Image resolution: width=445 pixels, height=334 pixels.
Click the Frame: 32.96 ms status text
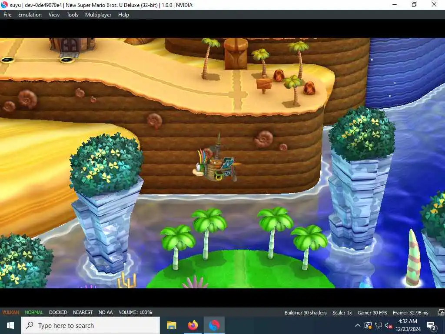pyautogui.click(x=410, y=313)
